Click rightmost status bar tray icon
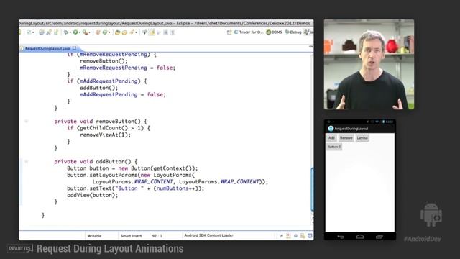The height and width of the screenshot is (259, 460). click(x=310, y=236)
